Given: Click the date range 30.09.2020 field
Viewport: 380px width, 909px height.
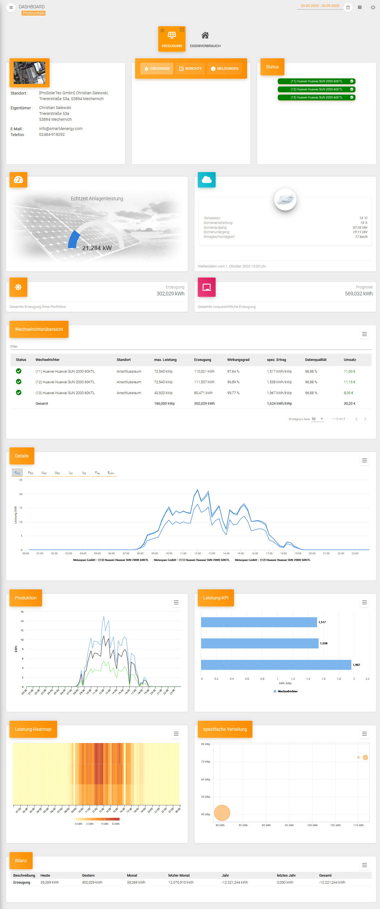Looking at the screenshot, I should 320,6.
